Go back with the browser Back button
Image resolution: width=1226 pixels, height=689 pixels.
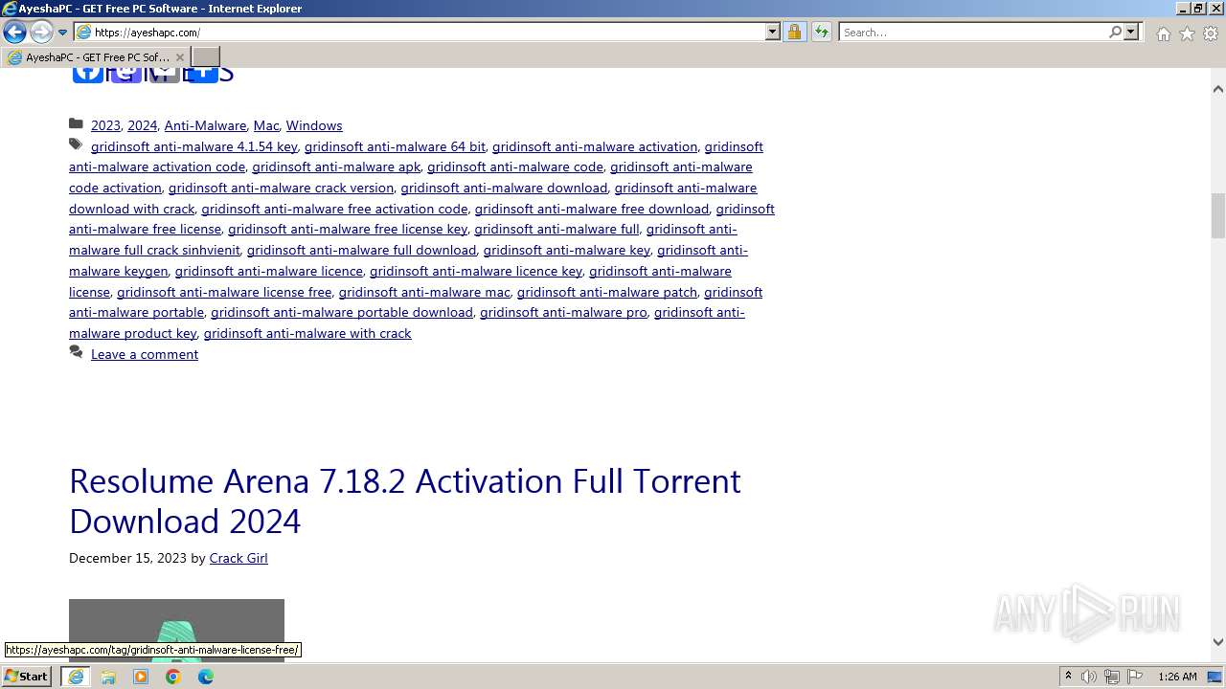point(14,32)
